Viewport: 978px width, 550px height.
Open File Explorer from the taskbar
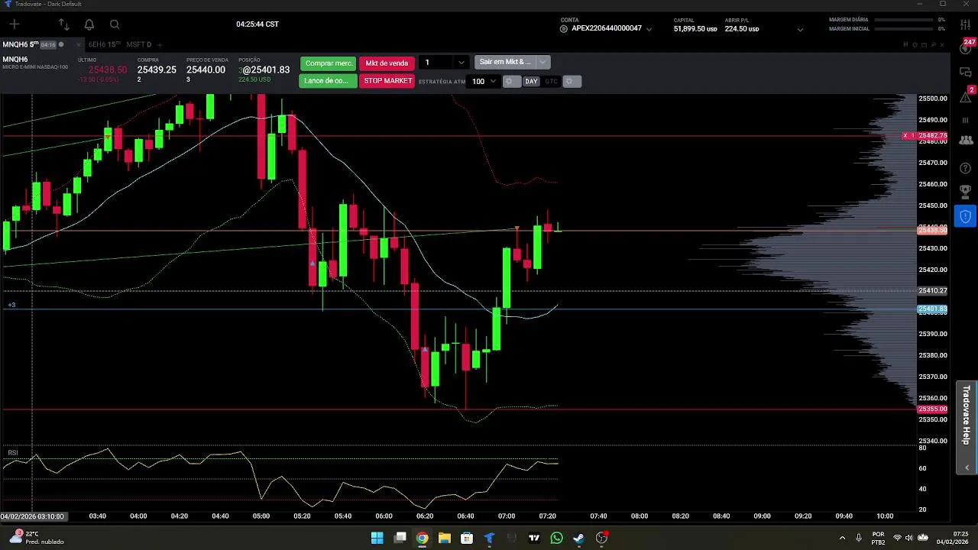click(x=444, y=538)
